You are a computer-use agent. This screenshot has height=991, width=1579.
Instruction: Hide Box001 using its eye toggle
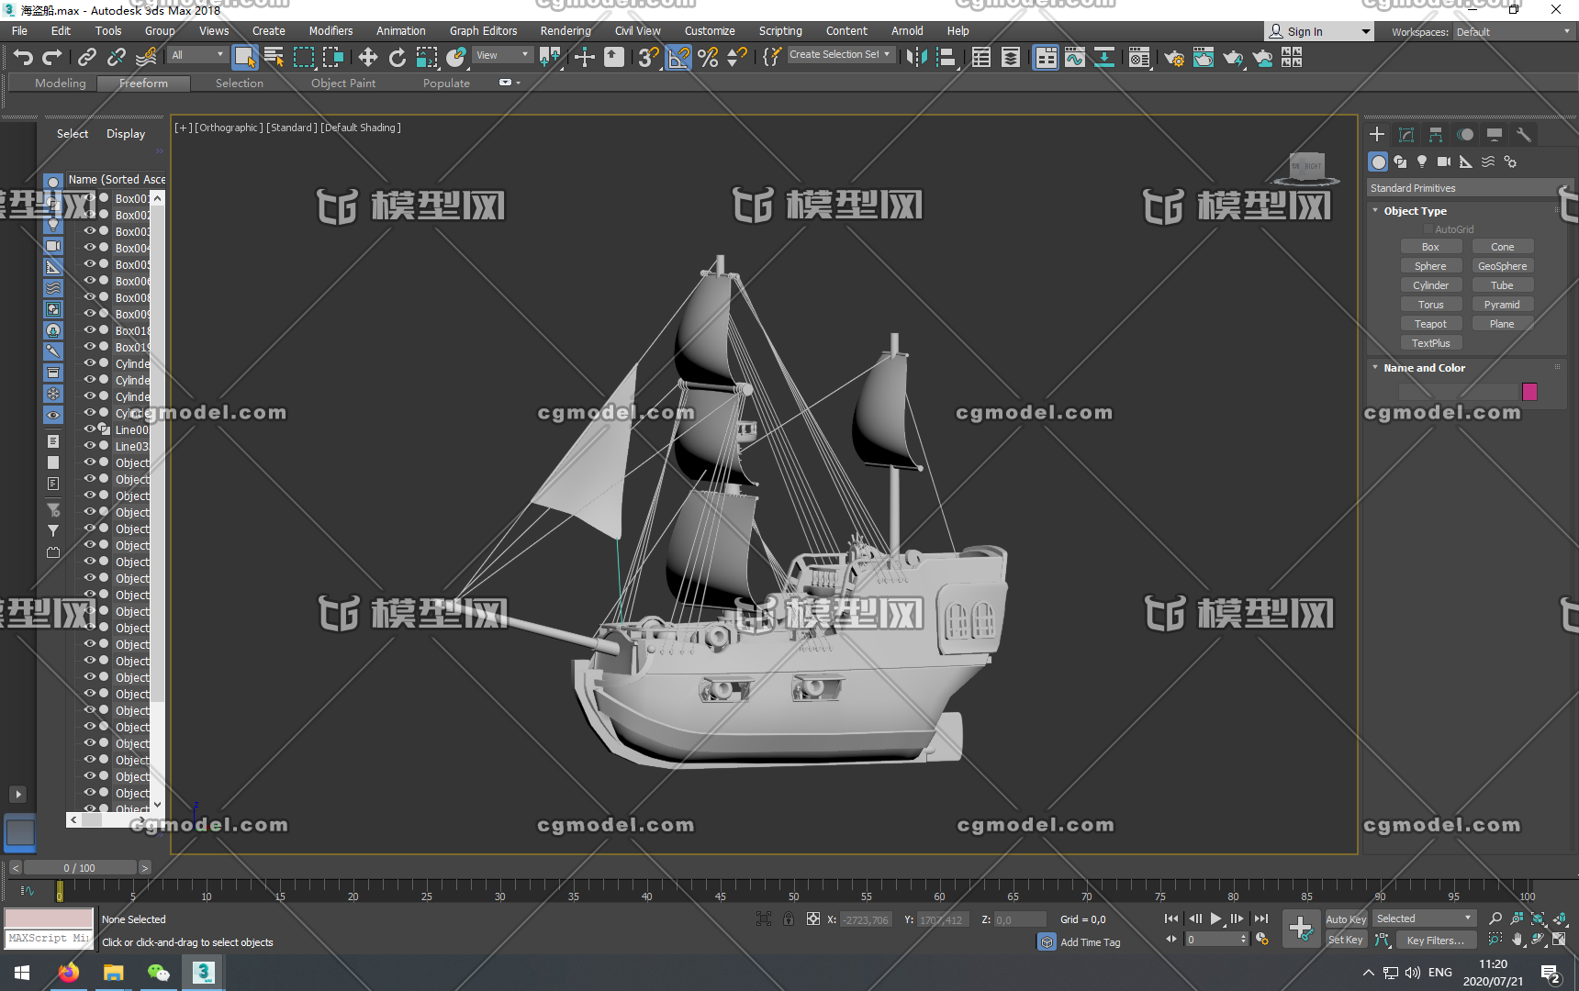(x=90, y=198)
